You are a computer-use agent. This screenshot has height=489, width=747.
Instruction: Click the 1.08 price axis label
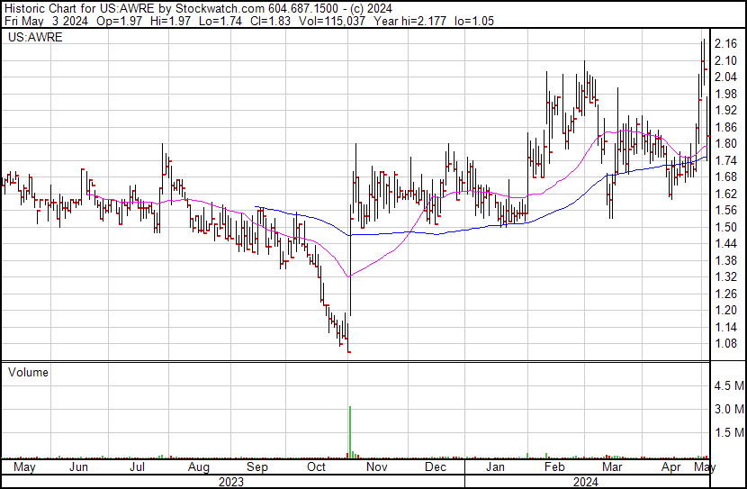pos(725,343)
